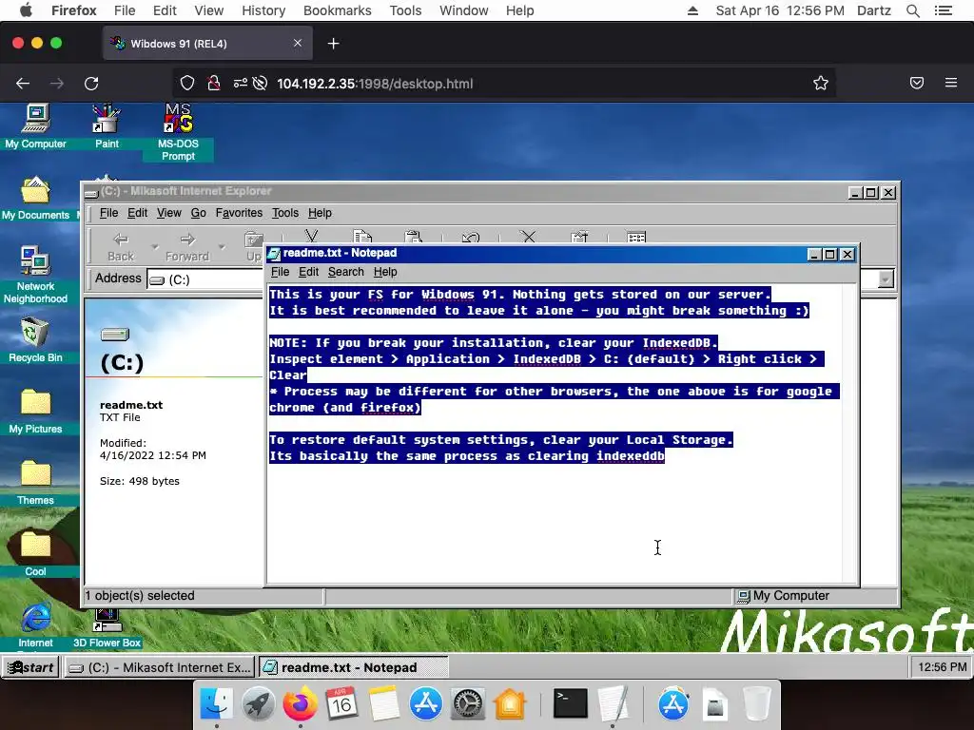Open the Themes folder on desktop
974x730 pixels.
[35, 482]
